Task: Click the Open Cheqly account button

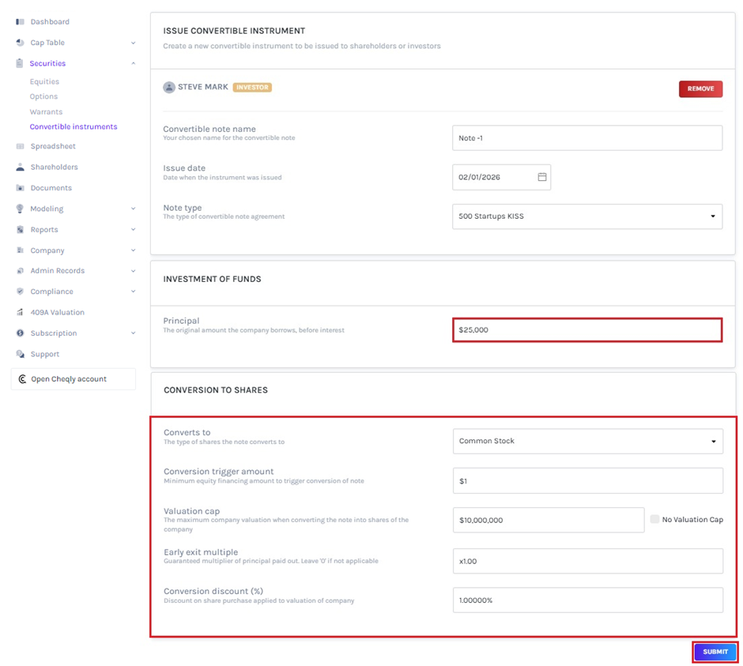Action: (x=73, y=379)
